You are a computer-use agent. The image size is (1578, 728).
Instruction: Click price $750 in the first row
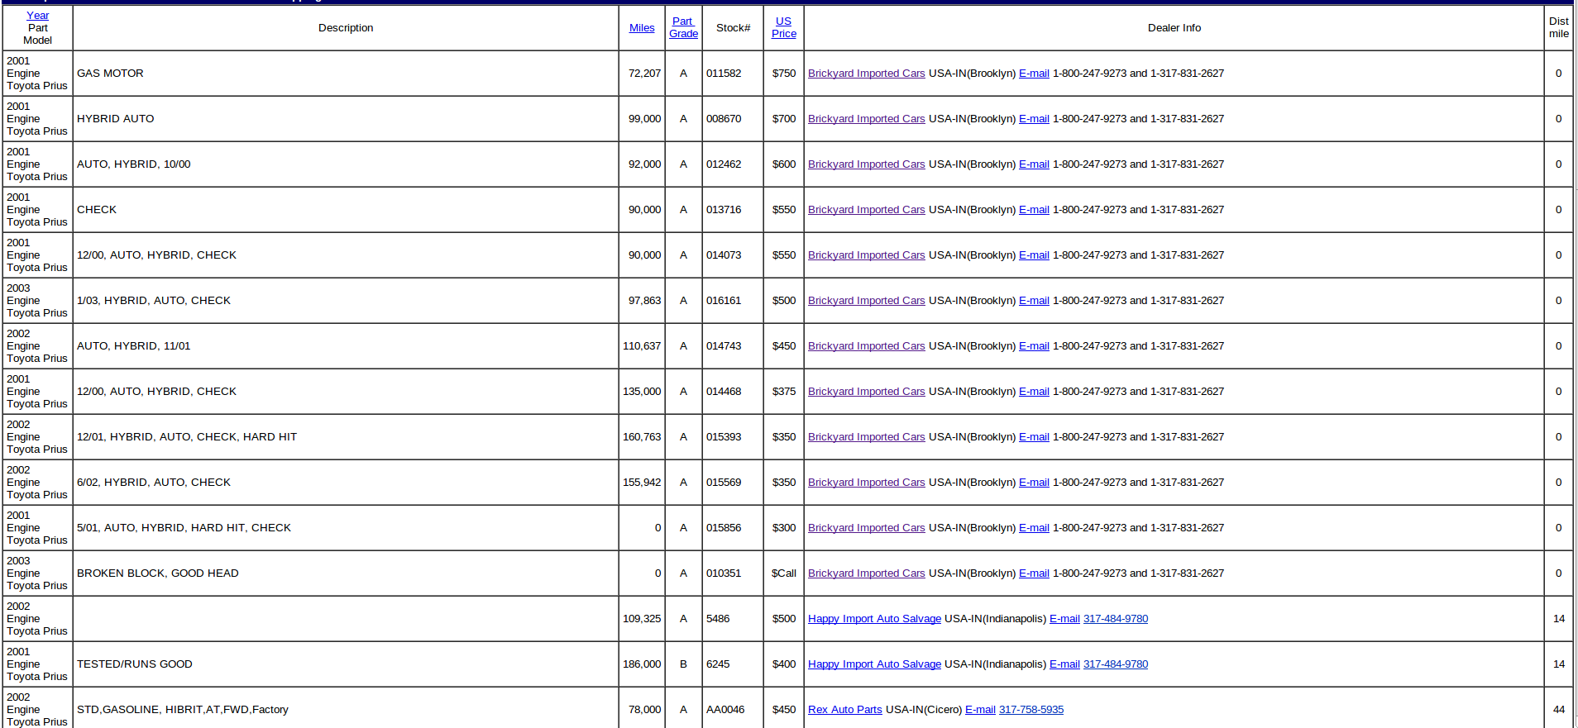pyautogui.click(x=784, y=74)
